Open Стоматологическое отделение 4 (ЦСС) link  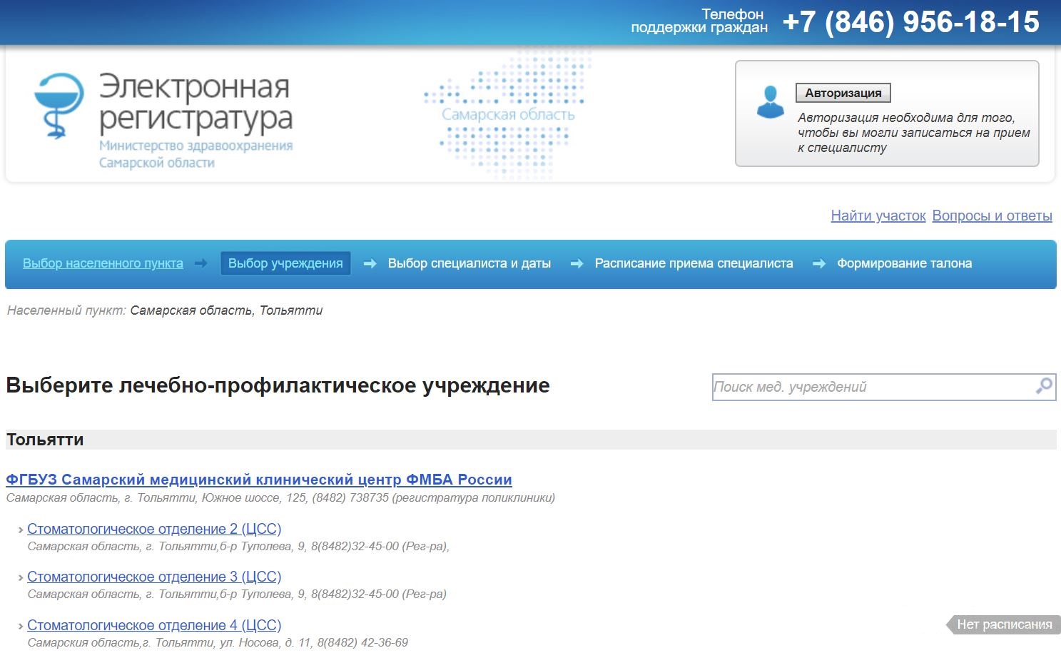click(x=154, y=625)
